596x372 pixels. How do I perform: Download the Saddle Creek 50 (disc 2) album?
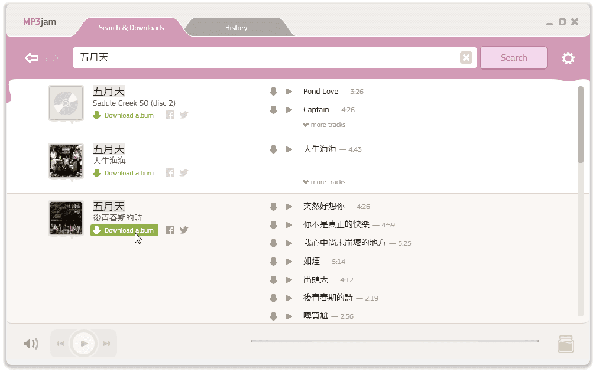pos(124,115)
